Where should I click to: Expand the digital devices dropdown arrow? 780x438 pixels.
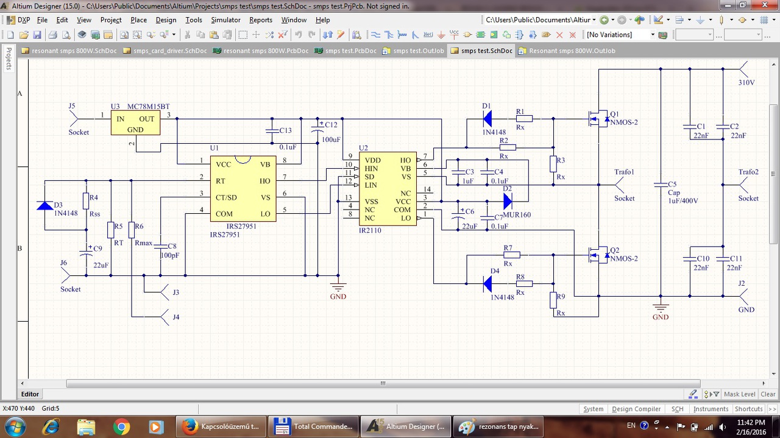(731, 19)
